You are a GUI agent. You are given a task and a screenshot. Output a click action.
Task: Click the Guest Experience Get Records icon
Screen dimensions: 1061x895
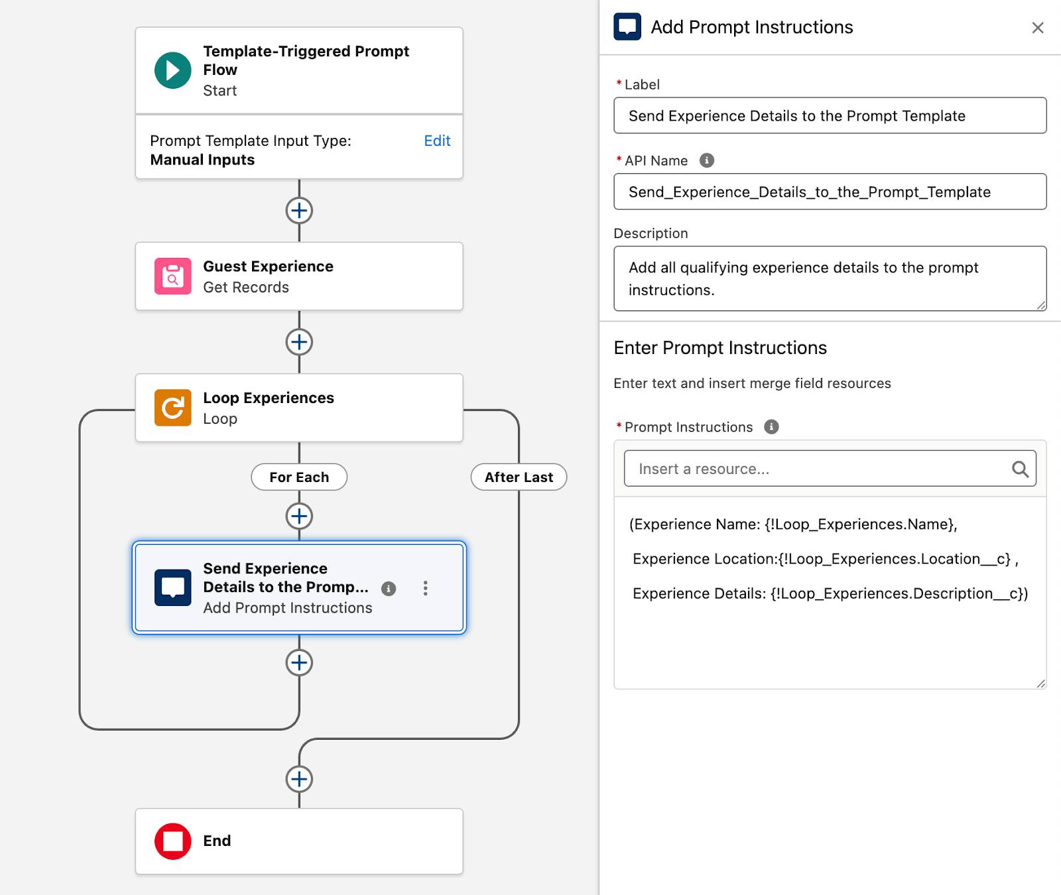(x=172, y=276)
